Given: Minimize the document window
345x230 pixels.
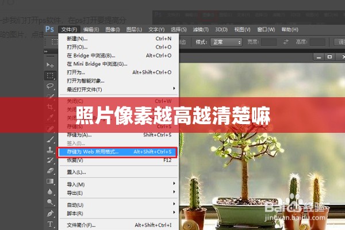Looking at the screenshot, I should [319, 57].
